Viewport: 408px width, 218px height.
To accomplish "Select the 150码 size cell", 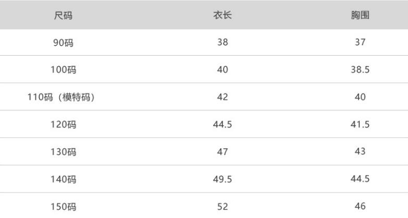I will point(64,207).
